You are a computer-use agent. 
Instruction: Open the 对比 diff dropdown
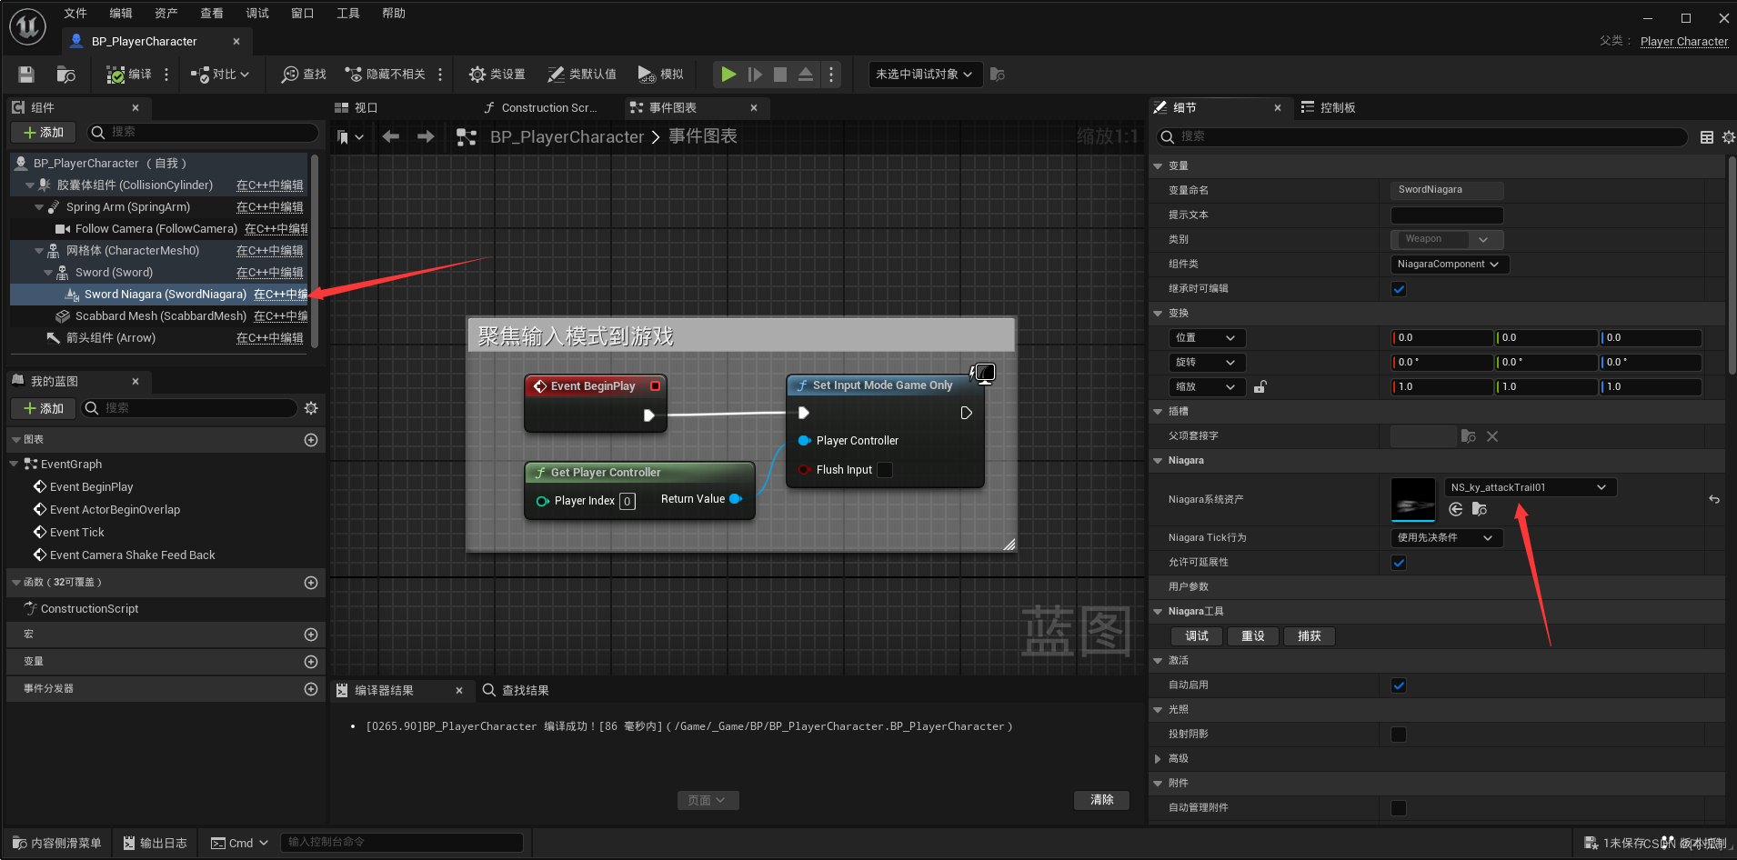(x=220, y=75)
